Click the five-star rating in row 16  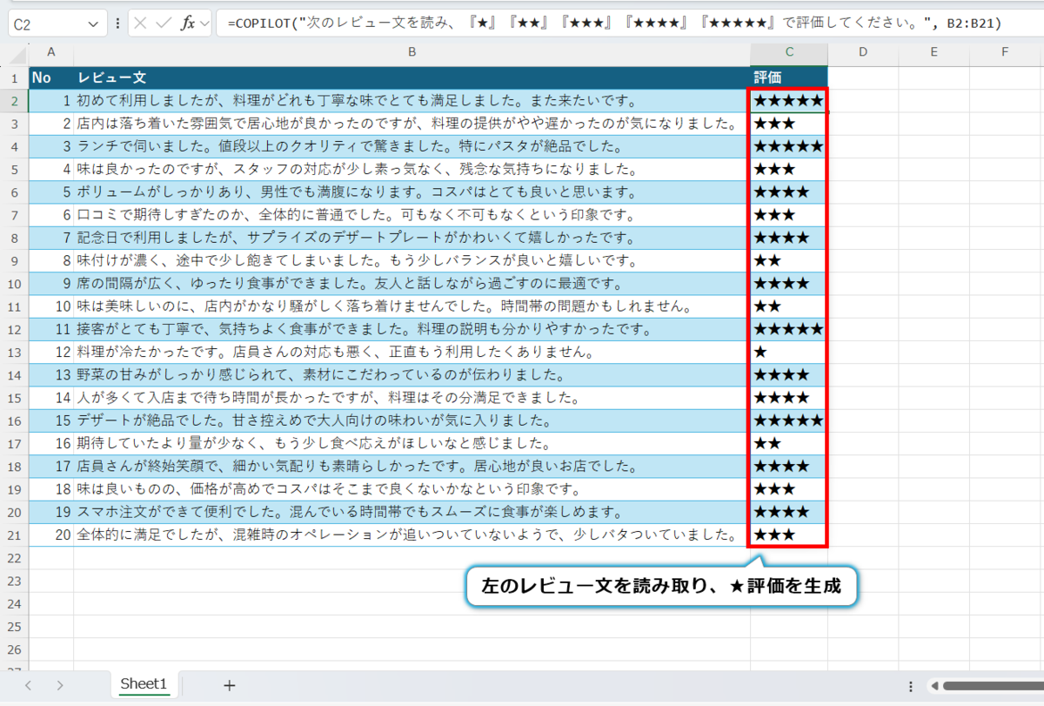[x=789, y=420]
